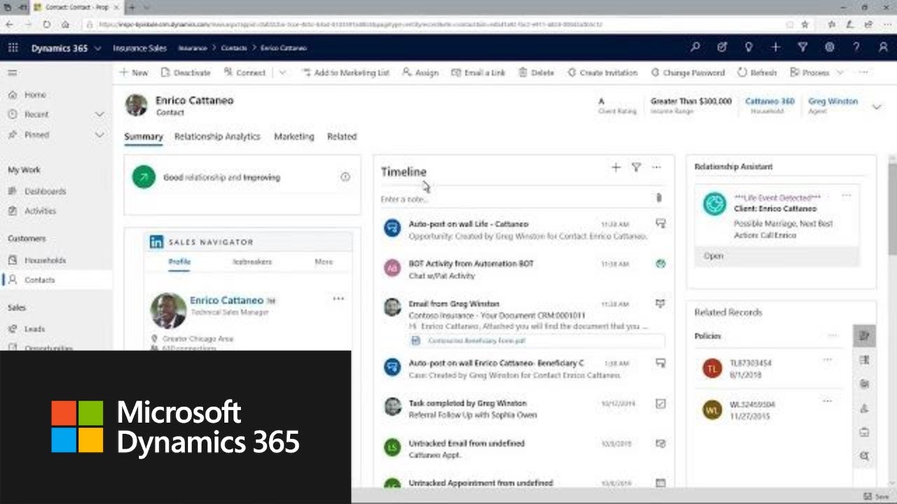Open ellipsis on LinkedIn profile card
The height and width of the screenshot is (504, 897).
[x=338, y=299]
